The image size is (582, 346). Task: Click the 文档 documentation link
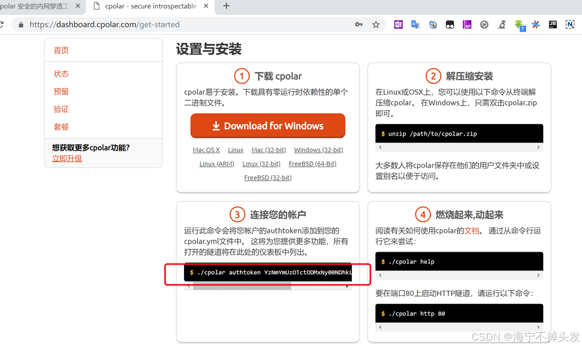coord(472,231)
